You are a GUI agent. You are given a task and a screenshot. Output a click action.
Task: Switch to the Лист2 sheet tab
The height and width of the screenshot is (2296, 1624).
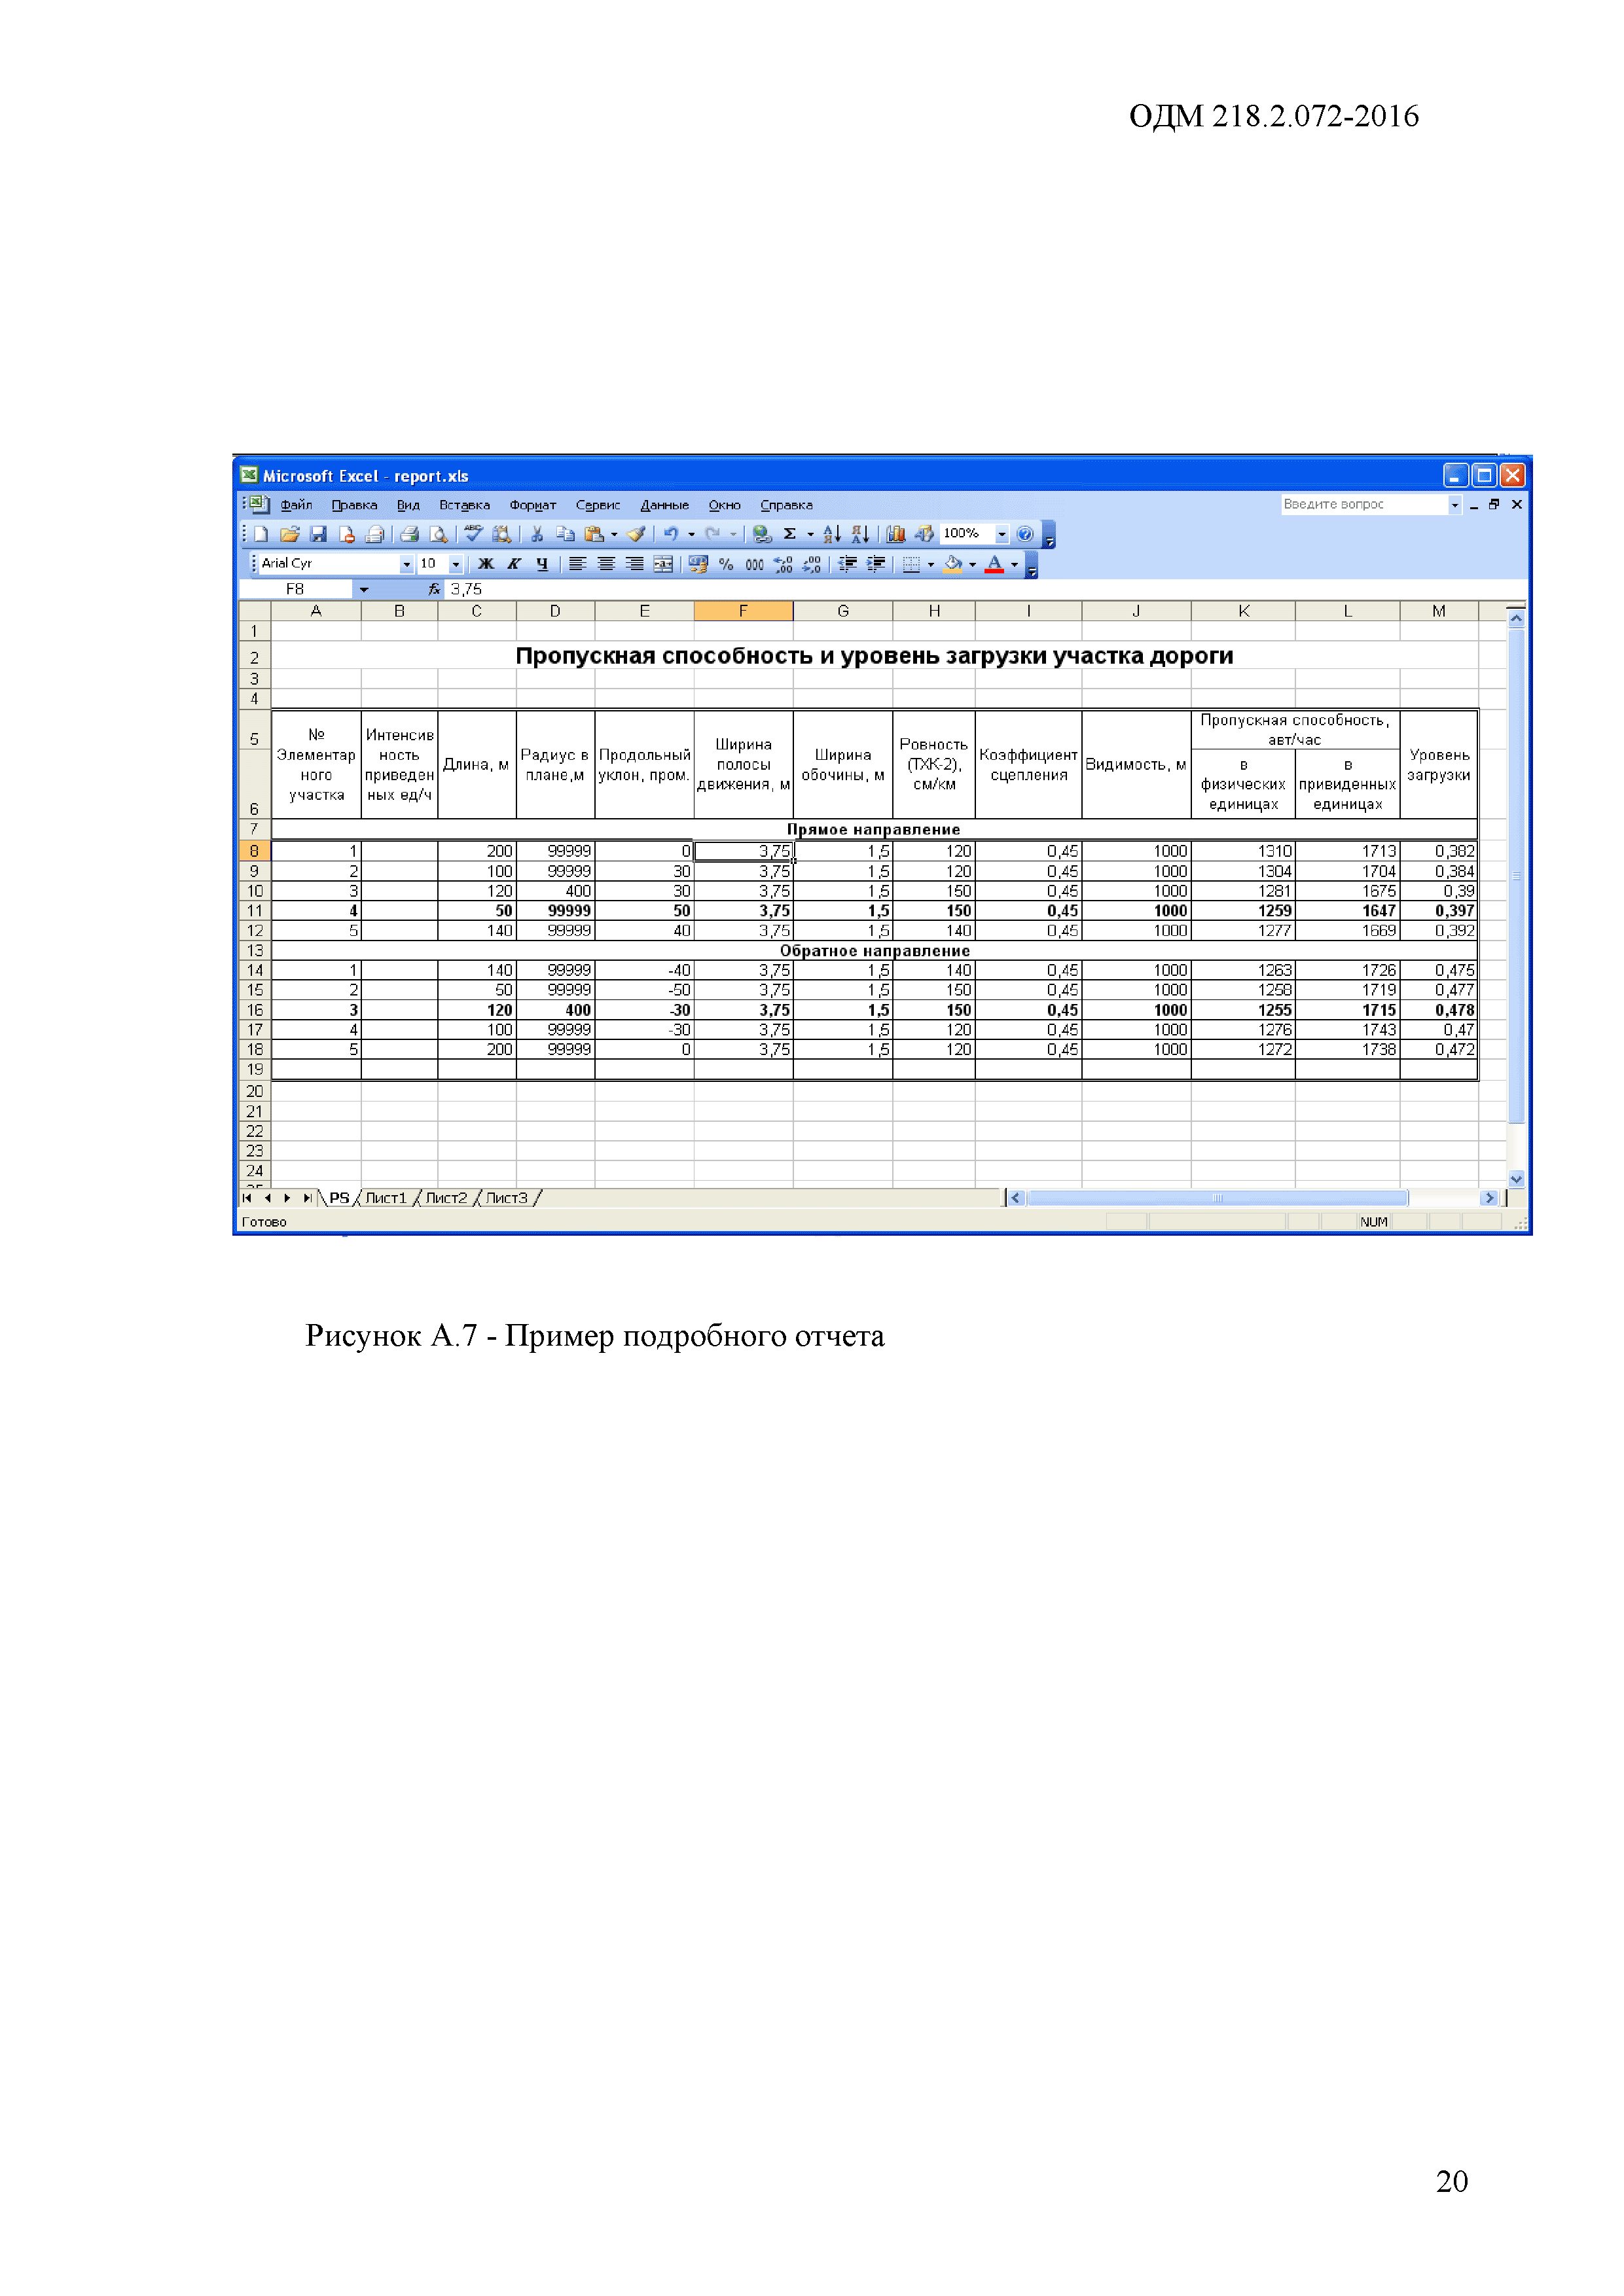click(x=446, y=1198)
